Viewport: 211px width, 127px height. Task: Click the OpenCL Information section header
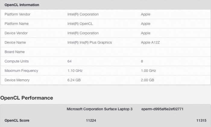(22, 5)
